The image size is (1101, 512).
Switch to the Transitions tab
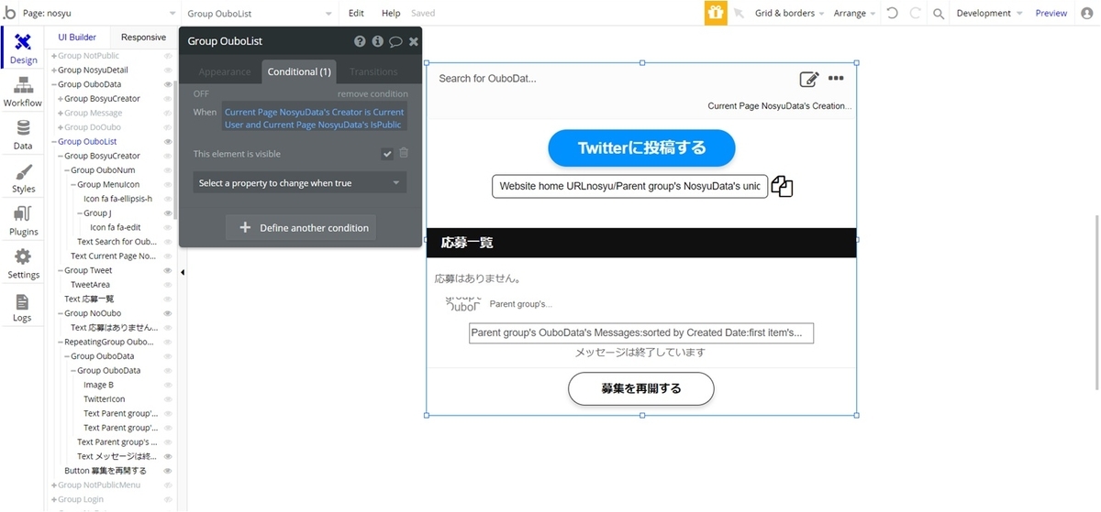click(x=373, y=71)
